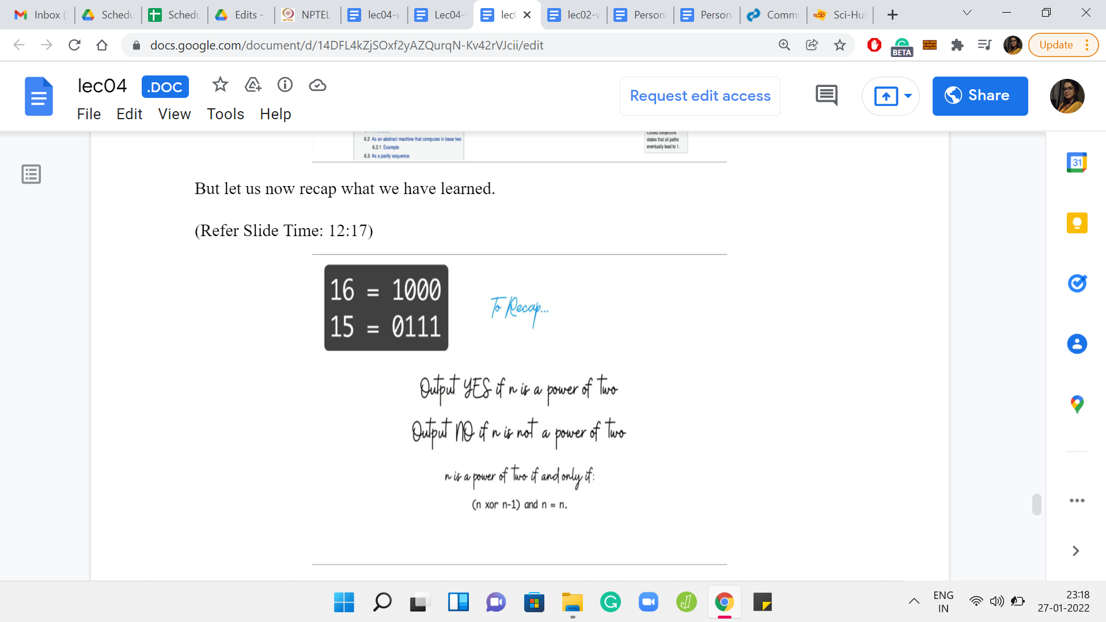Click the document vertical scrollbar thumb
Screen dimensions: 1106x622
[1036, 504]
